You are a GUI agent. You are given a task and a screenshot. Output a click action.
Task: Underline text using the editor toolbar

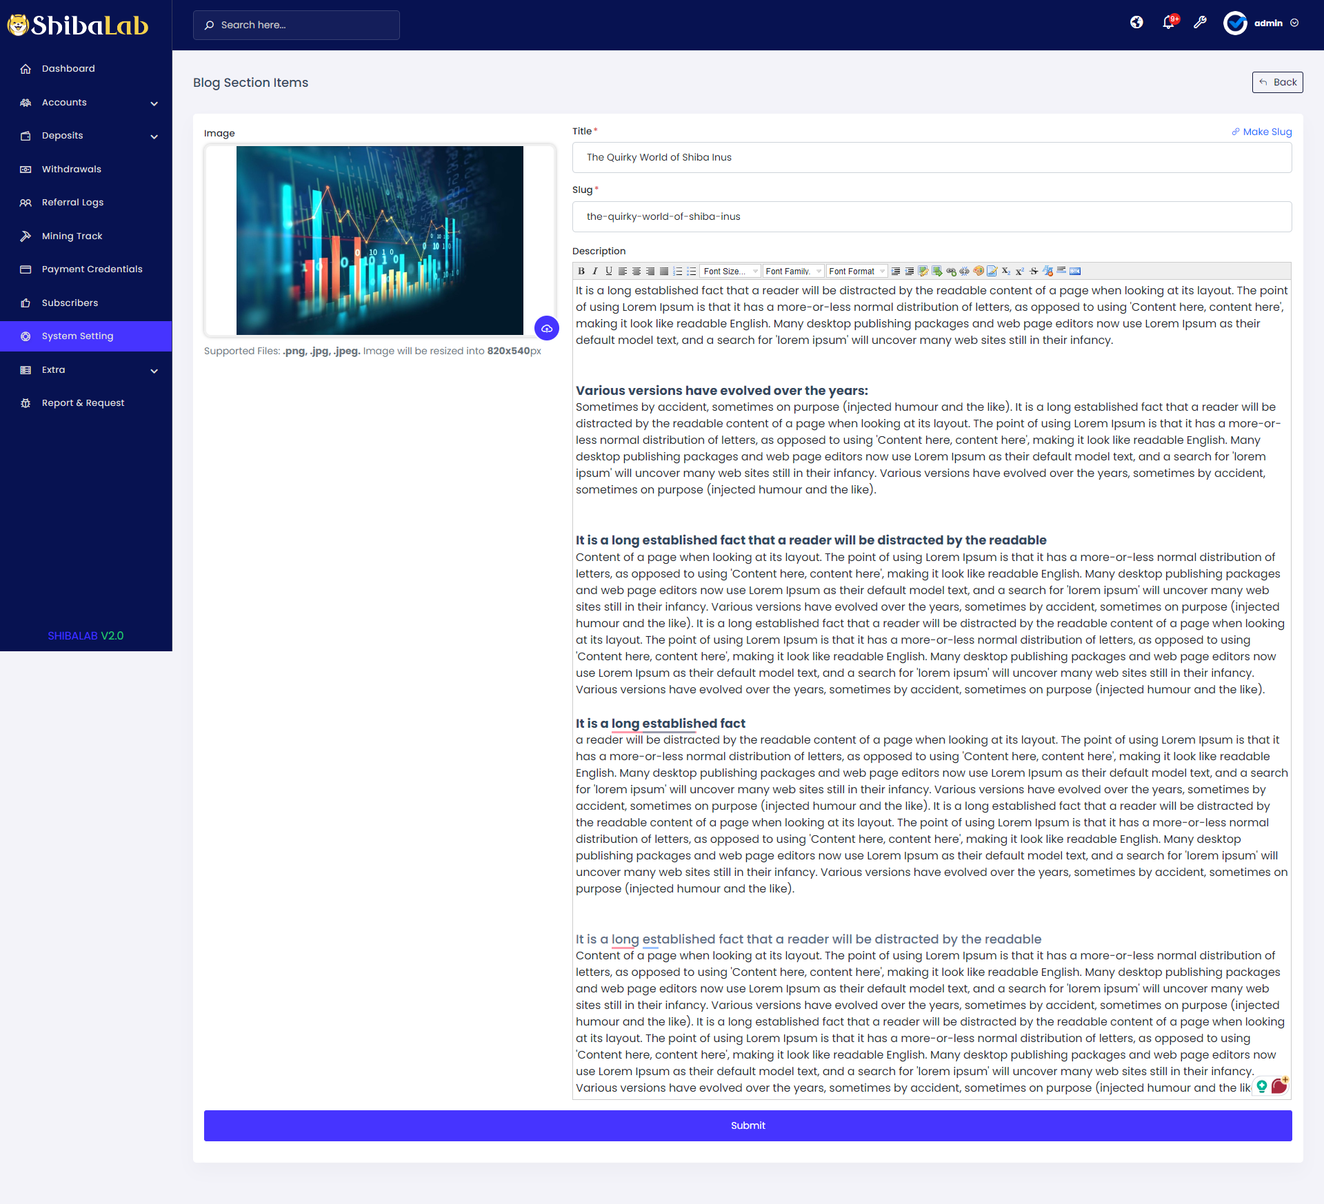(x=608, y=271)
